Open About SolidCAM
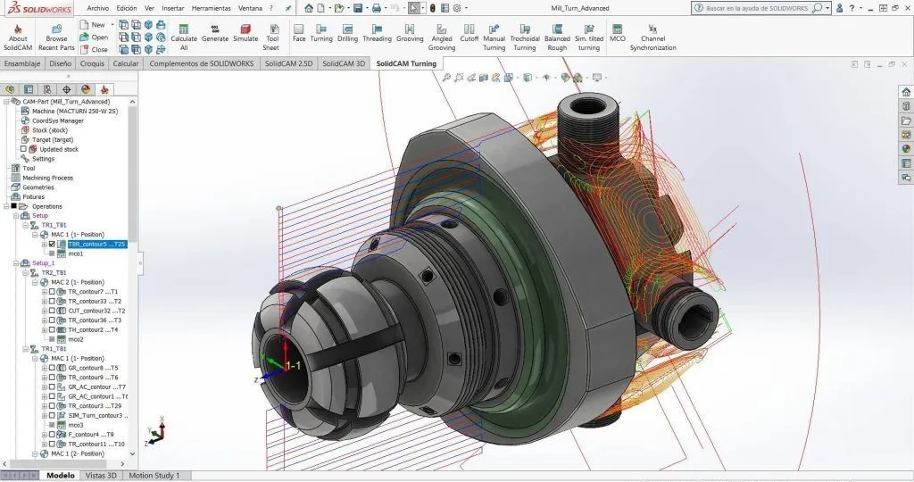This screenshot has height=482, width=914. click(x=18, y=37)
